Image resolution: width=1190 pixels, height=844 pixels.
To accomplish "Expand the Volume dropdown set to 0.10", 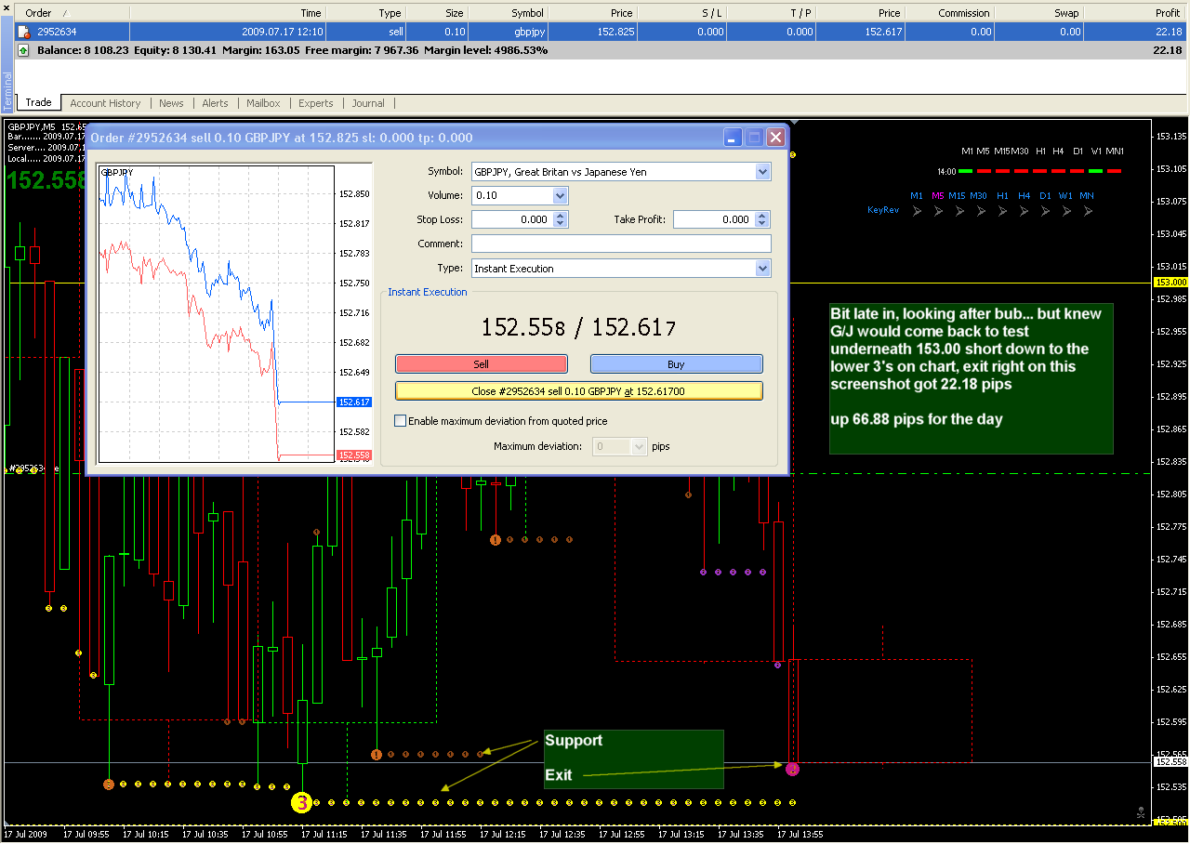I will (560, 196).
